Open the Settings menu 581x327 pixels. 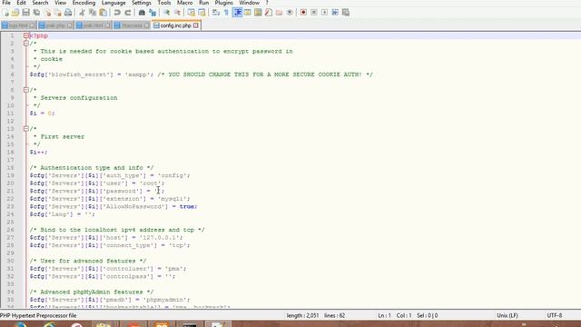(x=142, y=3)
